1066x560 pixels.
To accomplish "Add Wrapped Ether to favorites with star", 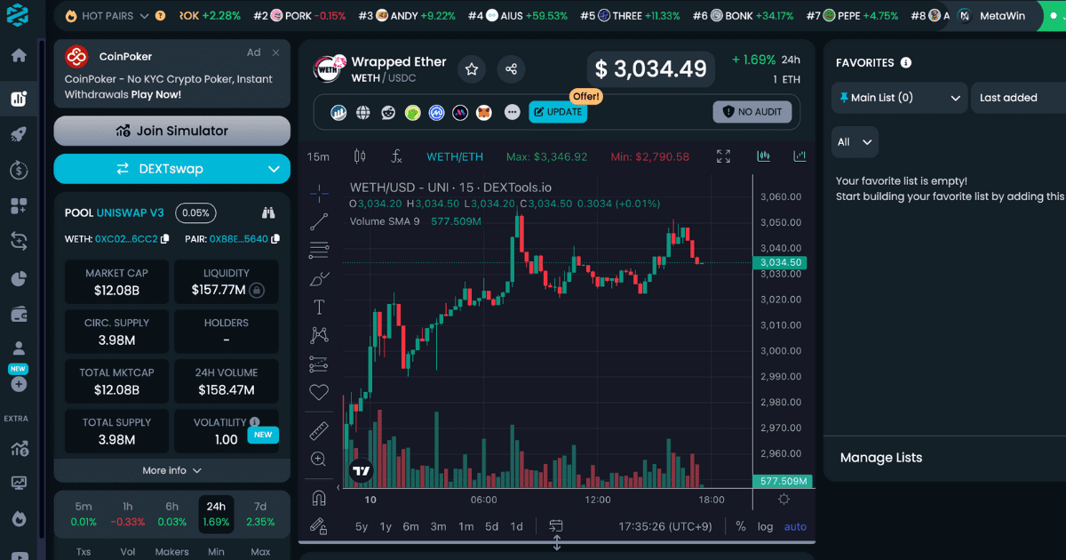I will pyautogui.click(x=473, y=69).
